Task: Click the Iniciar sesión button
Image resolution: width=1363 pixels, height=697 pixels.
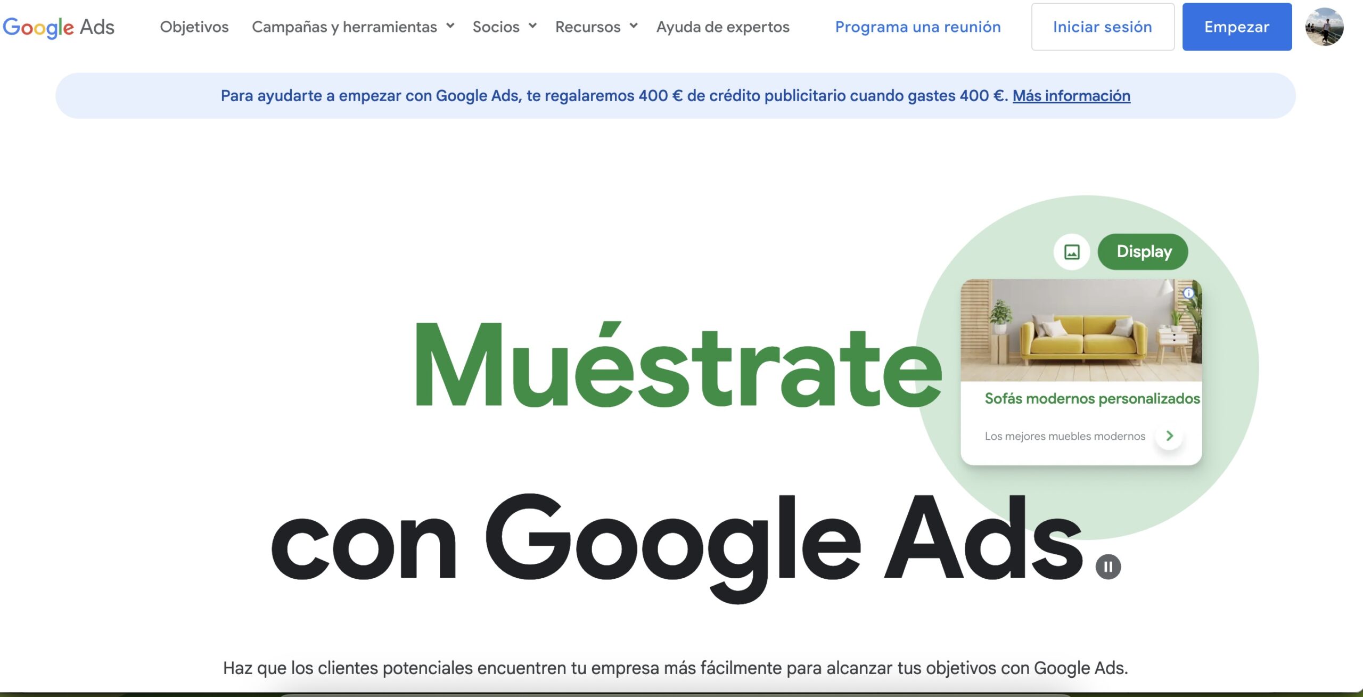Action: (1103, 27)
